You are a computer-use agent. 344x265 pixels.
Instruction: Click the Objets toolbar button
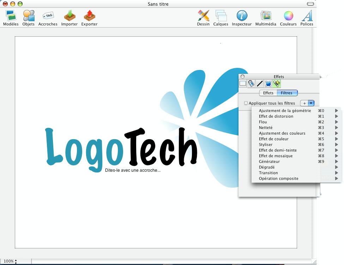pos(28,17)
